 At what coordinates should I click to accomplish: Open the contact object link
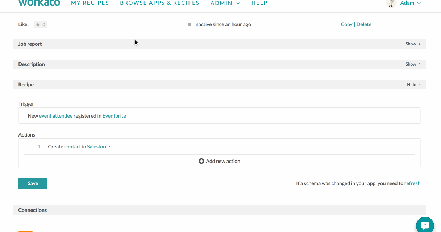(x=72, y=147)
